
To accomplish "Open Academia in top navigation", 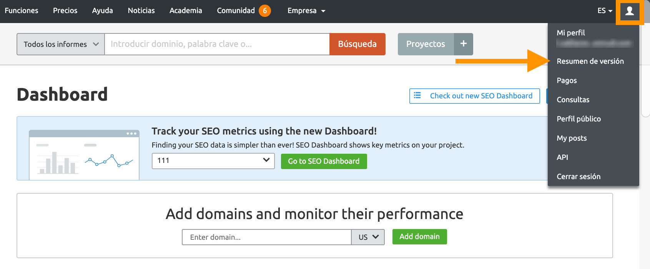I will click(186, 11).
